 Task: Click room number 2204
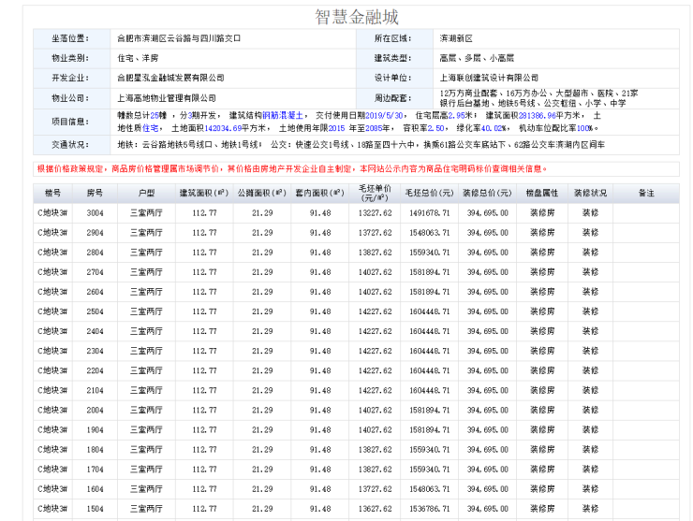(95, 371)
